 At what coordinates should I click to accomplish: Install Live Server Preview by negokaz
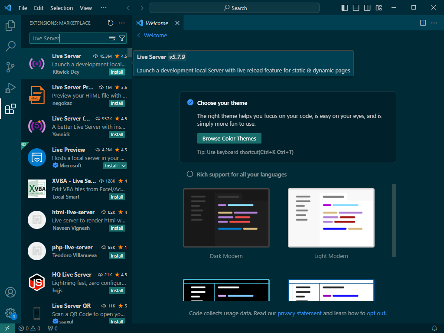click(x=117, y=103)
